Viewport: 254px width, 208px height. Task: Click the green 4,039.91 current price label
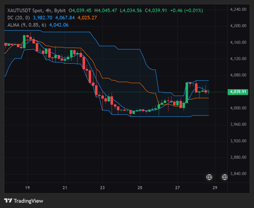[238, 92]
